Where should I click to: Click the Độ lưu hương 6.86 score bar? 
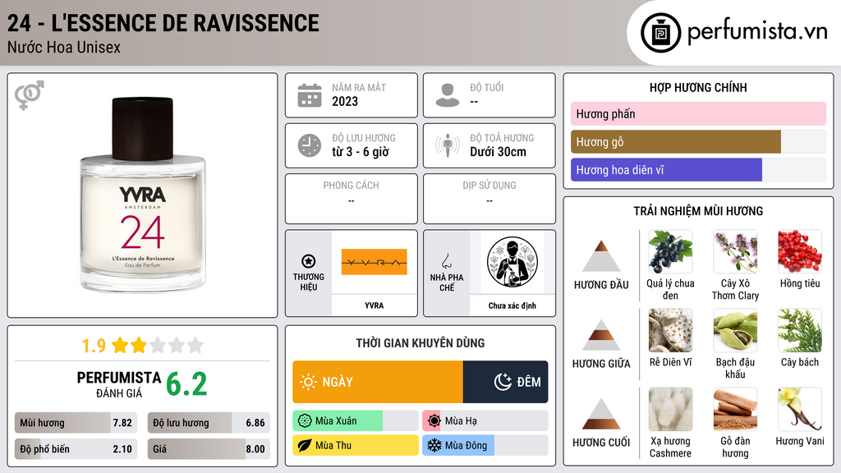[209, 423]
